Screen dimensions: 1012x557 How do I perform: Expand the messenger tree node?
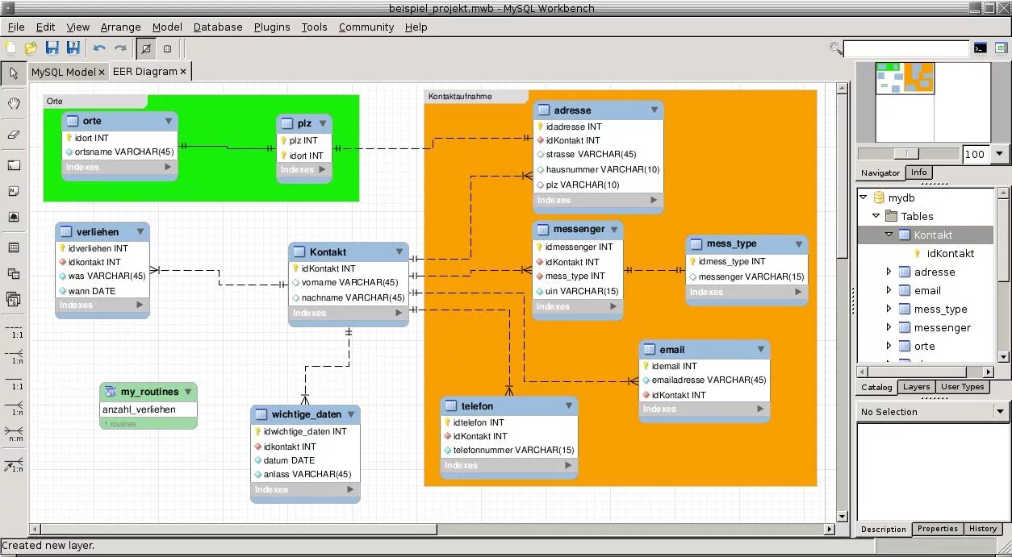(889, 327)
